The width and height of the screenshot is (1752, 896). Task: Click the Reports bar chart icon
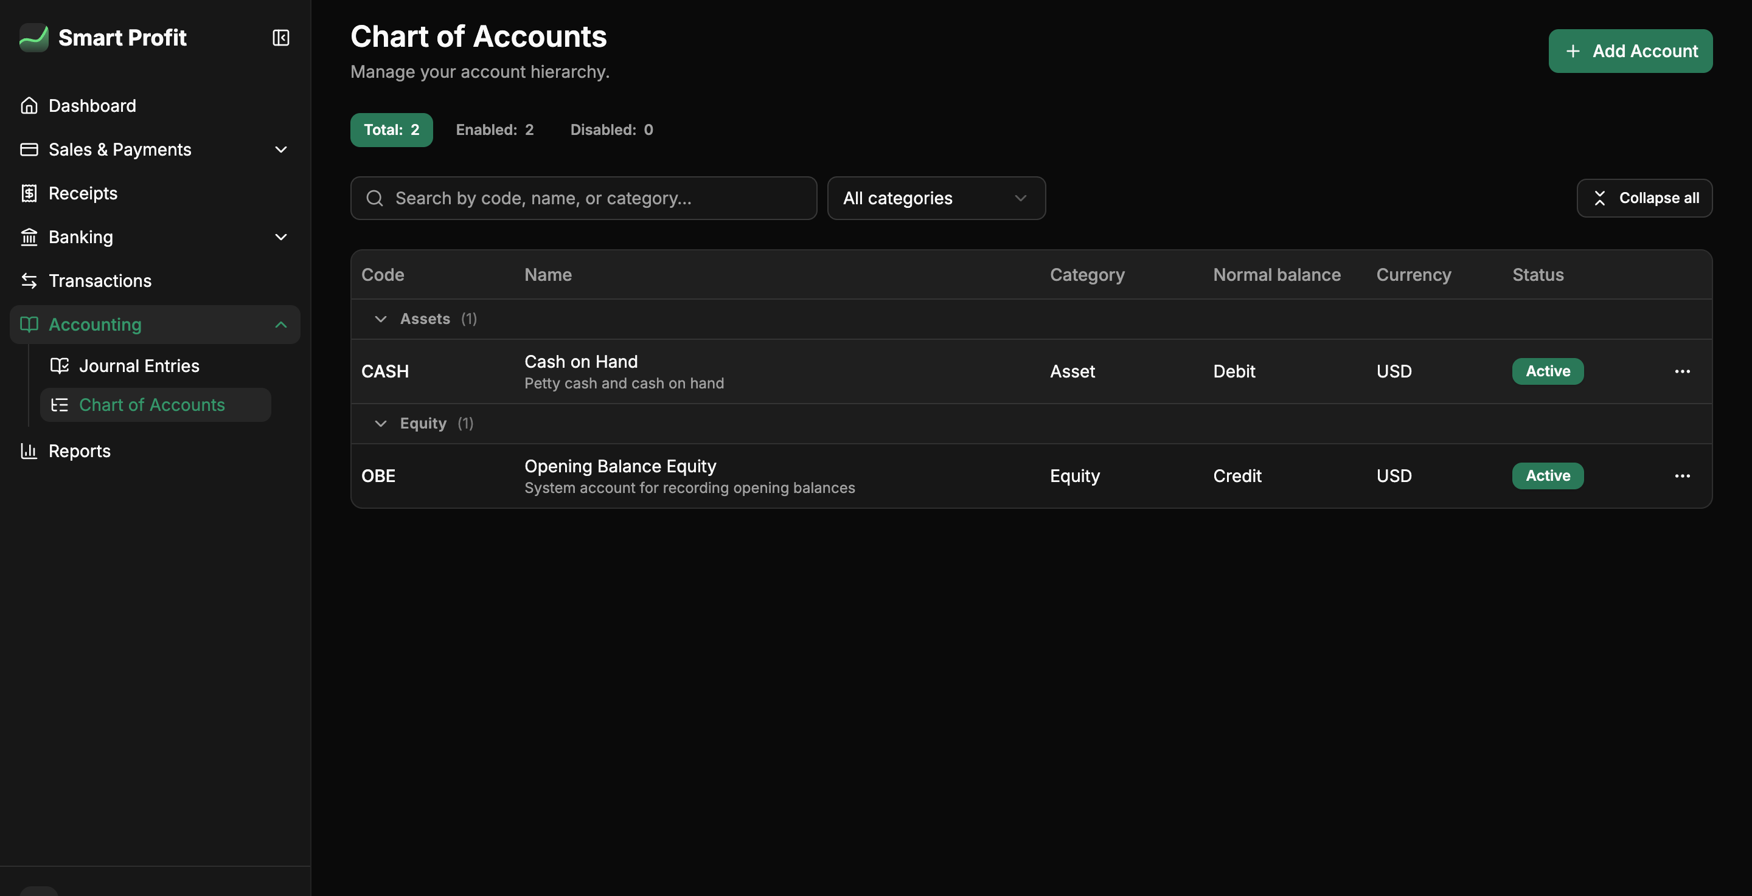tap(29, 450)
